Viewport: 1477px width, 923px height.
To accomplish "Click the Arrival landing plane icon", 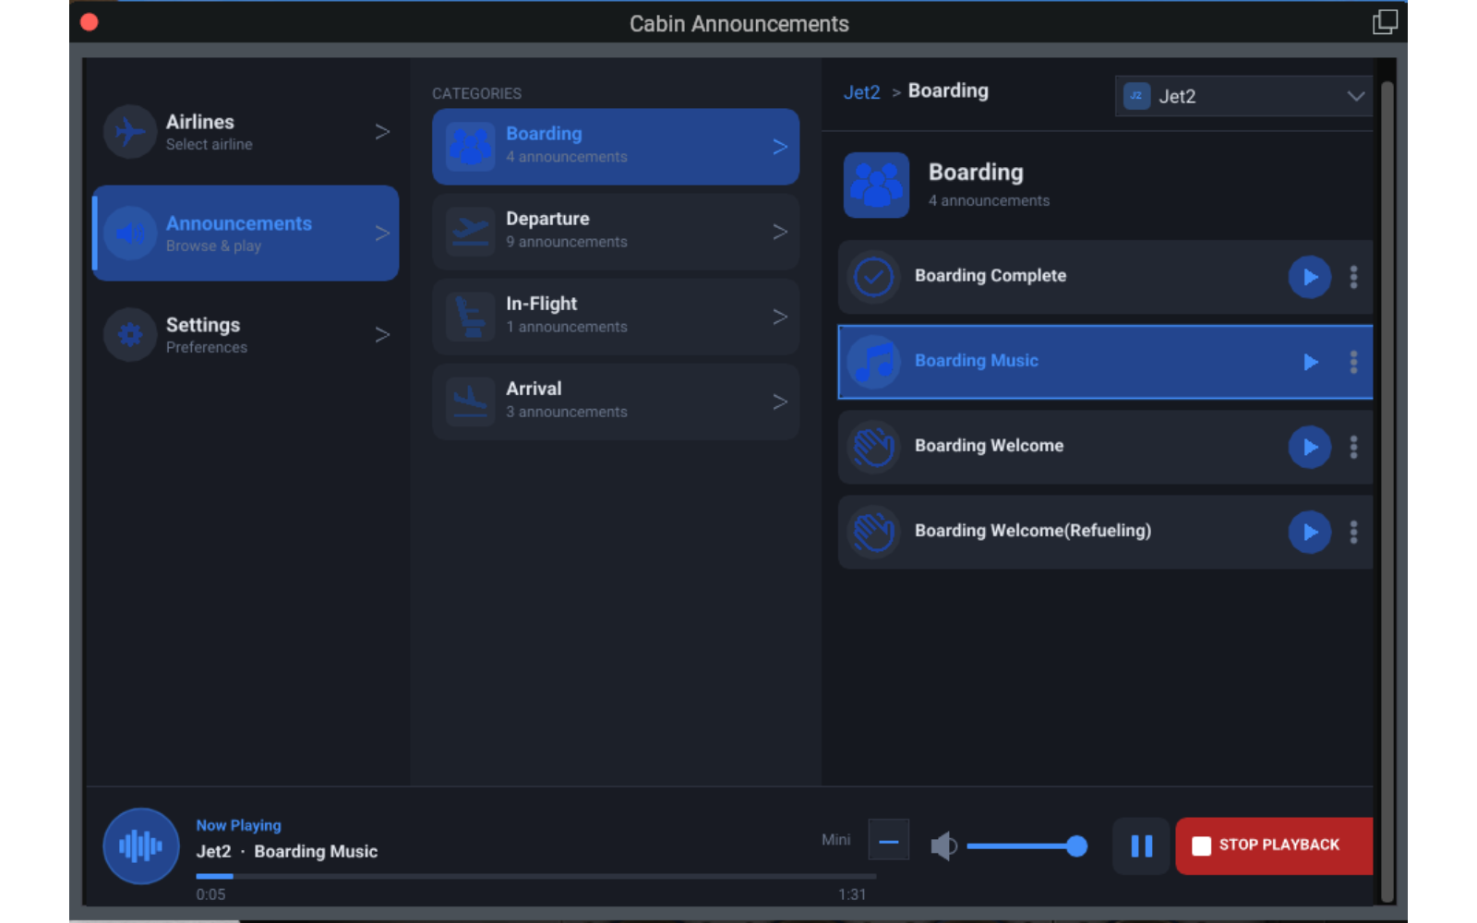I will (471, 402).
